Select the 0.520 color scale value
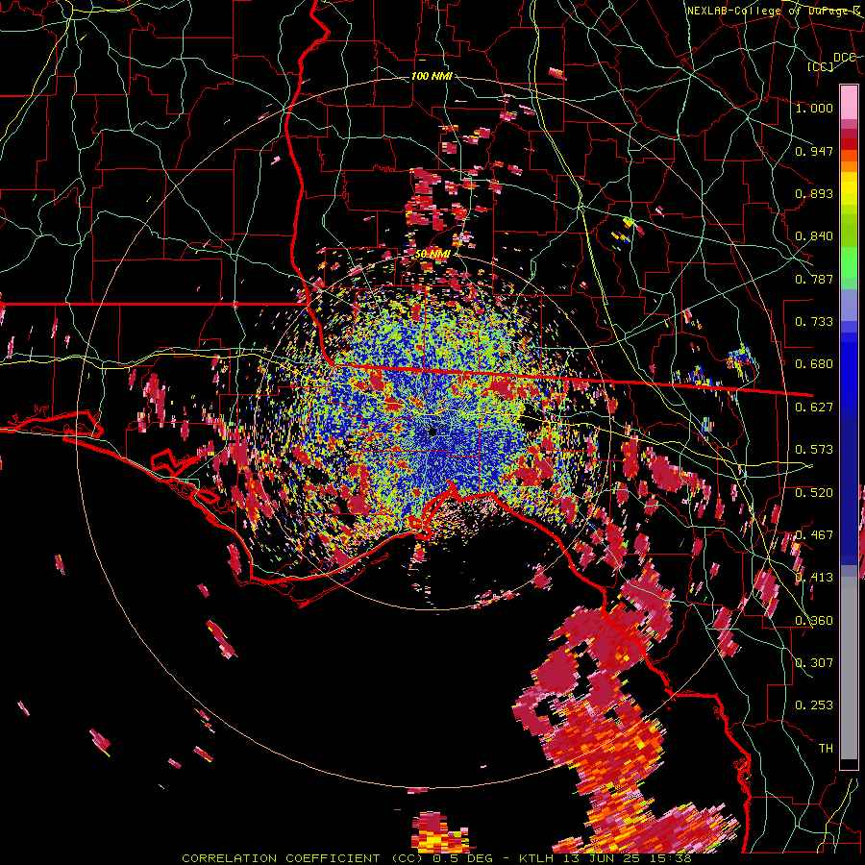The width and height of the screenshot is (865, 865). pos(814,493)
